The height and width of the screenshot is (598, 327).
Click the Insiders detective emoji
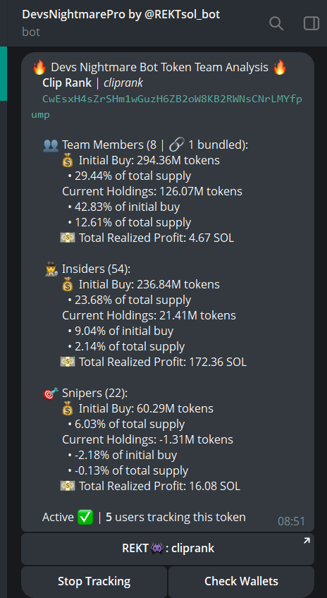click(51, 269)
